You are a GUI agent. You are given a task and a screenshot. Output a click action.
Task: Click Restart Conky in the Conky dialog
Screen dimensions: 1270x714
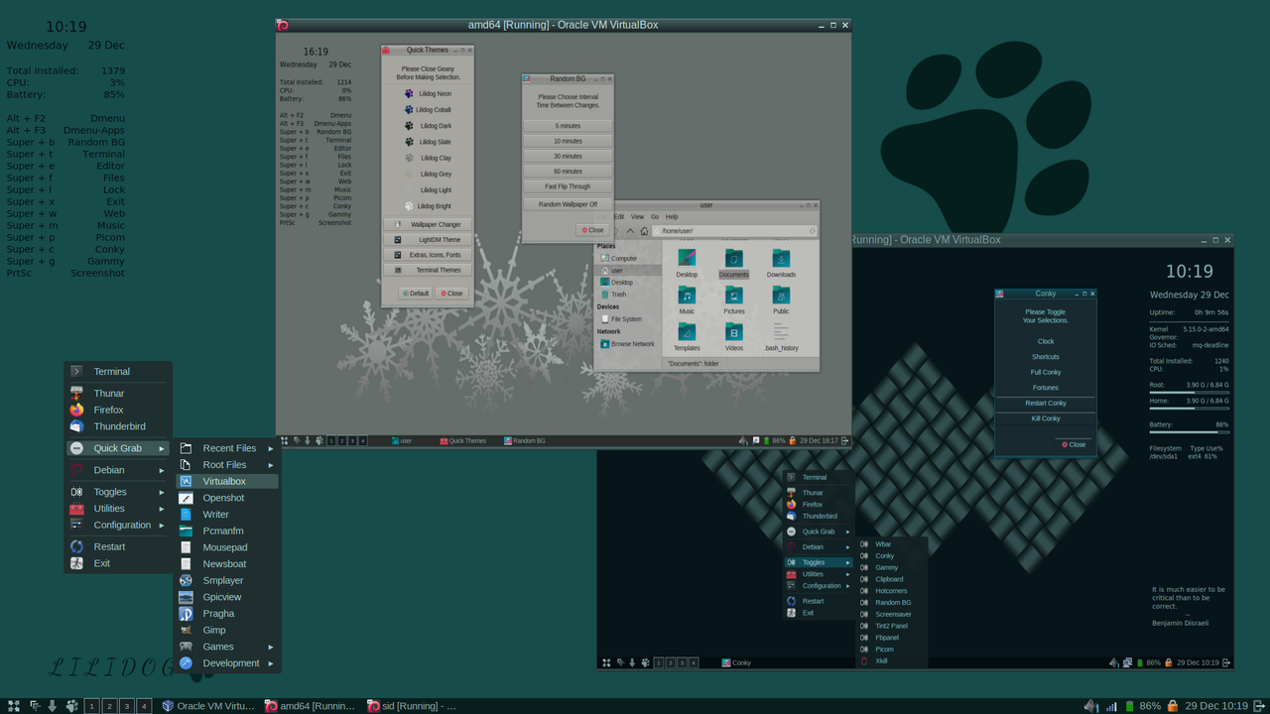pos(1046,403)
